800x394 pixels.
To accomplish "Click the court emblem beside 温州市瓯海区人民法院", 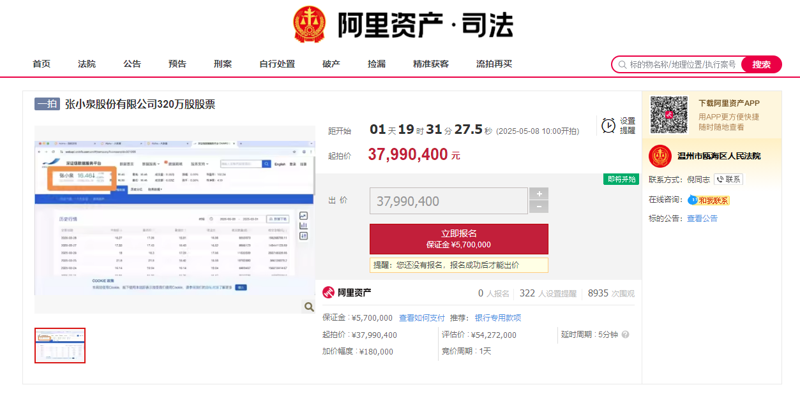I will (x=660, y=156).
